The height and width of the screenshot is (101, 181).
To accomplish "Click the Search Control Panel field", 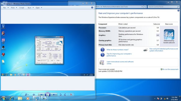I will pyautogui.click(x=162, y=7).
